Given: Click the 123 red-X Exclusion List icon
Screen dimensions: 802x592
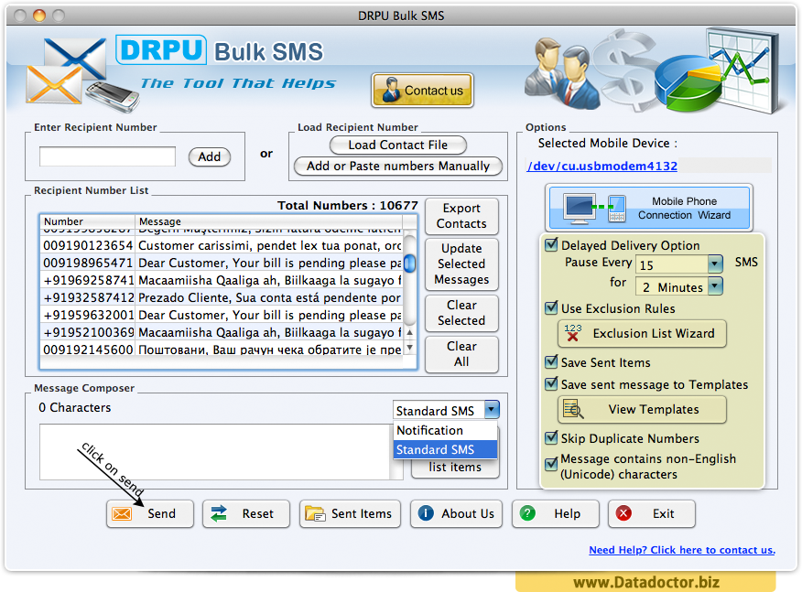Looking at the screenshot, I should pyautogui.click(x=573, y=333).
